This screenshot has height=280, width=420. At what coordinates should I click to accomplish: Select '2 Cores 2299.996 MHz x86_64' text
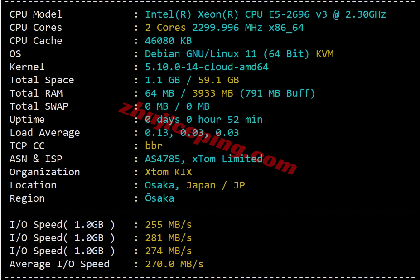(224, 28)
